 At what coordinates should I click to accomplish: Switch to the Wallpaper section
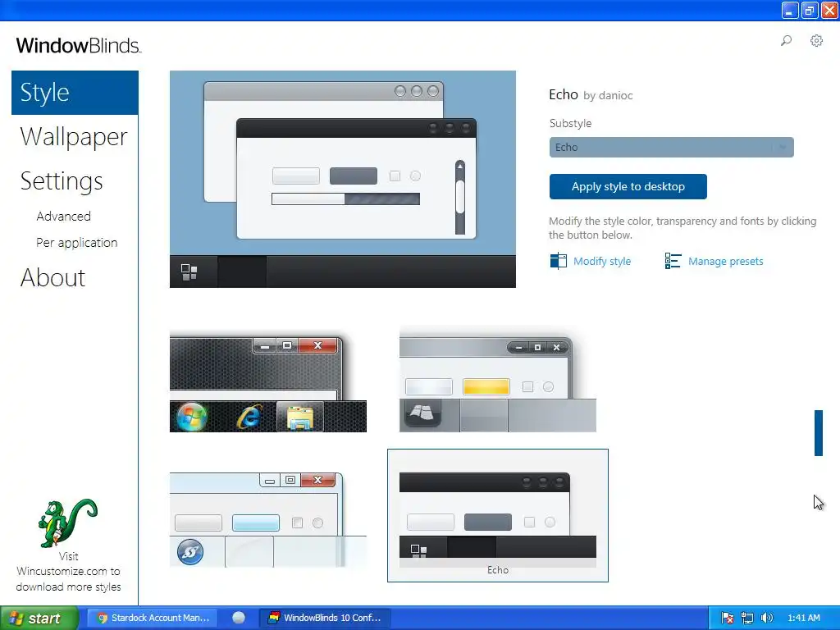click(x=74, y=137)
